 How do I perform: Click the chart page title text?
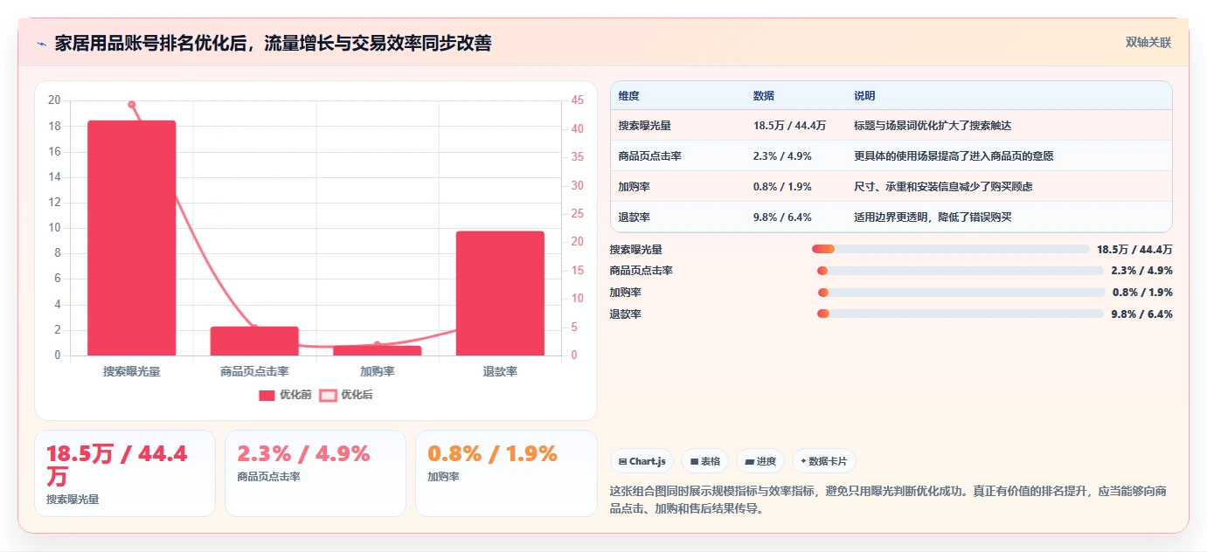tap(273, 44)
